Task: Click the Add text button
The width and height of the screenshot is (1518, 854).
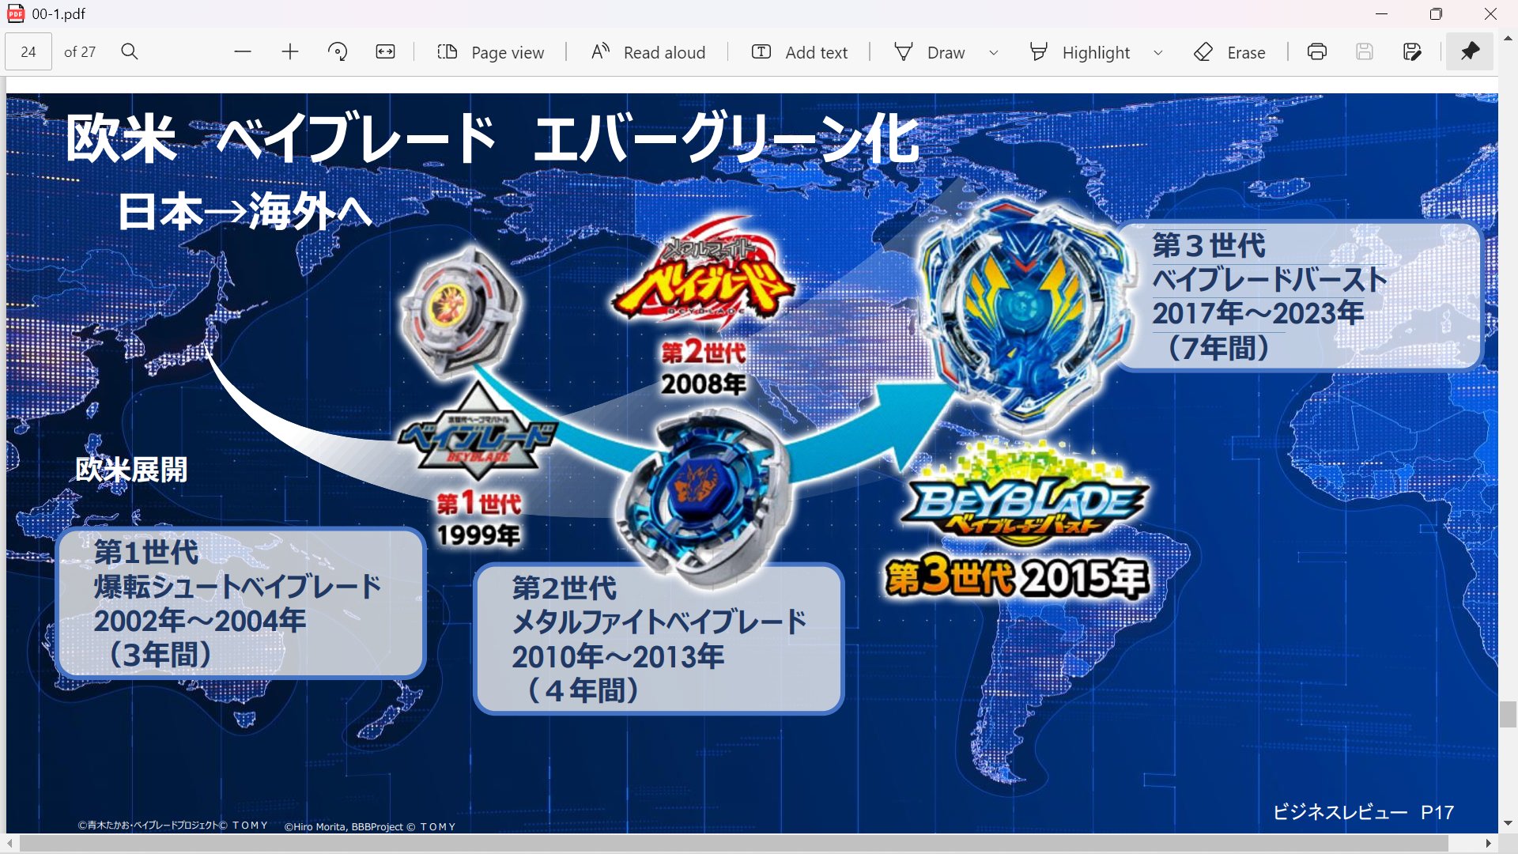Action: pos(799,52)
